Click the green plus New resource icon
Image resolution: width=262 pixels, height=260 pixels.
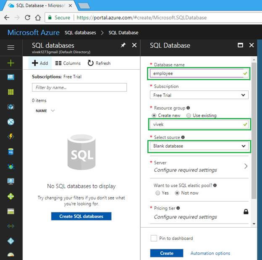11,63
